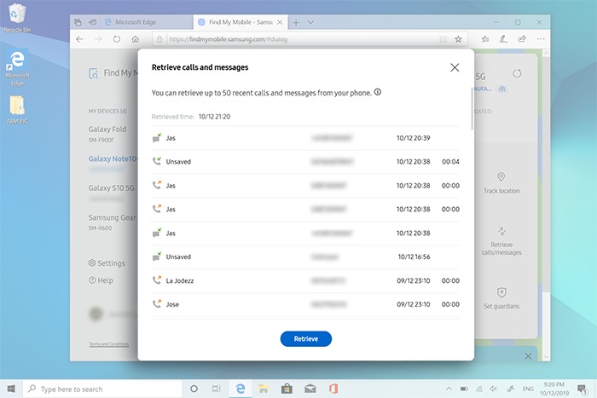Refresh the page in Edge
Image resolution: width=597 pixels, height=398 pixels.
(x=117, y=39)
